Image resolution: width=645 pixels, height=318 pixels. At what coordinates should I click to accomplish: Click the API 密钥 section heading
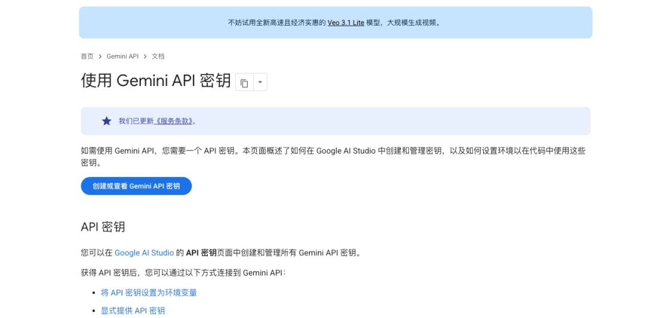(103, 227)
